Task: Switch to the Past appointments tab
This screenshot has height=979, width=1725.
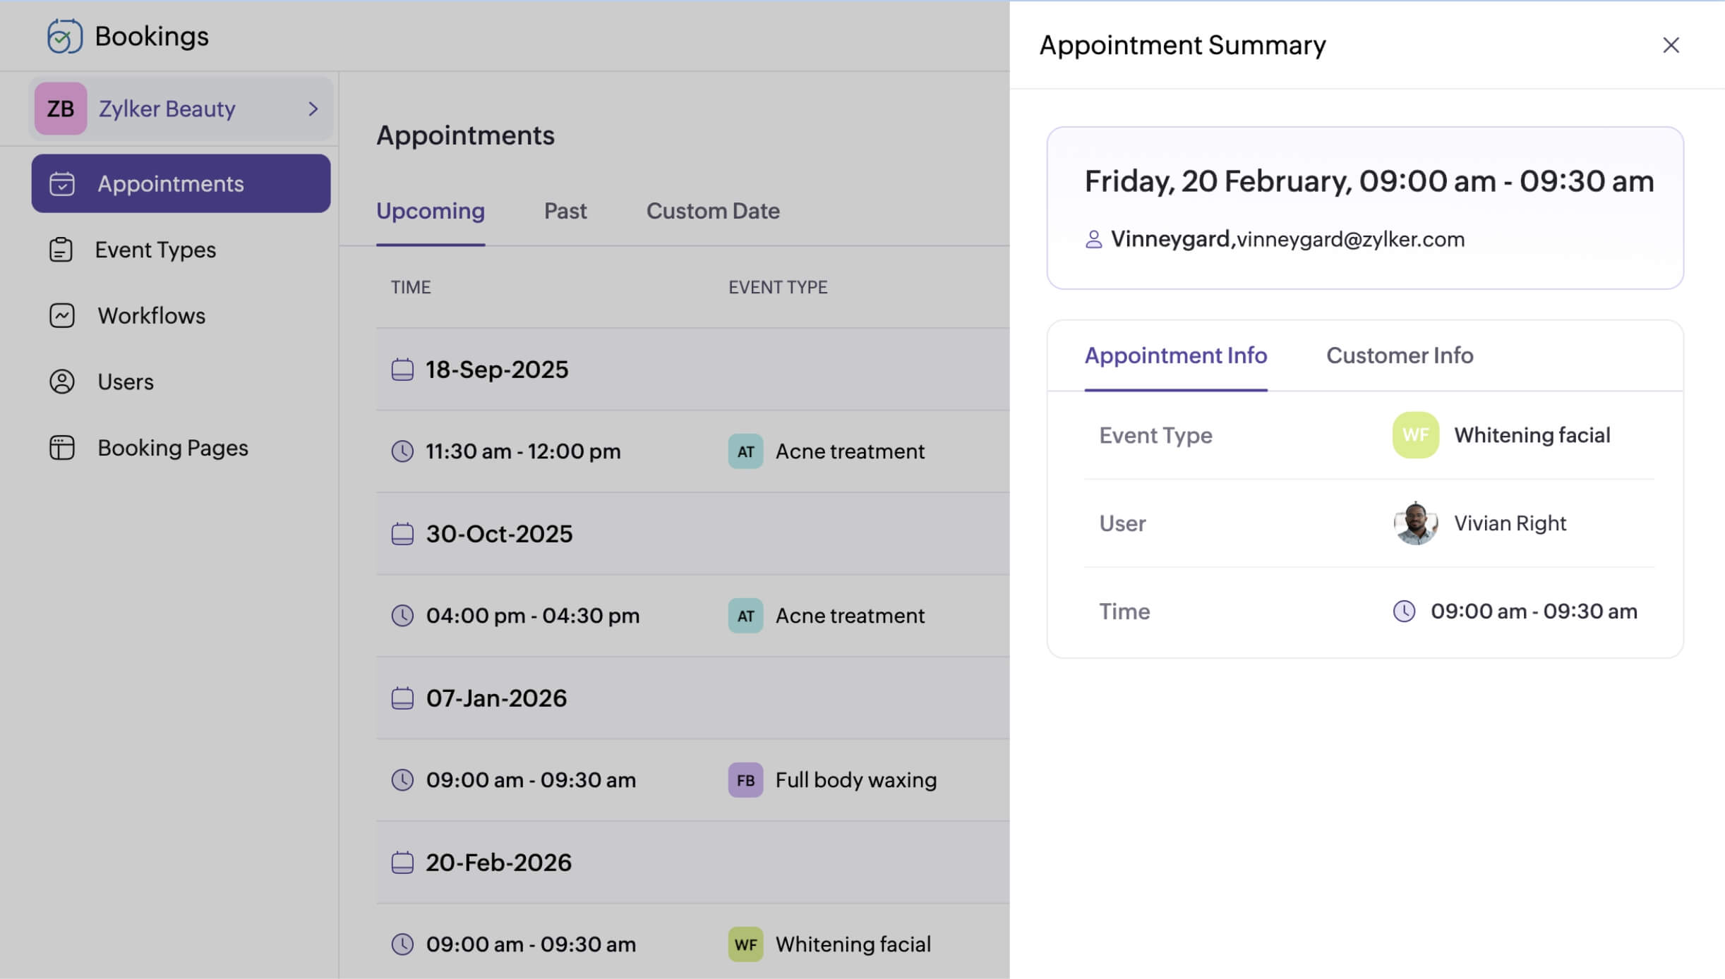Action: click(565, 210)
